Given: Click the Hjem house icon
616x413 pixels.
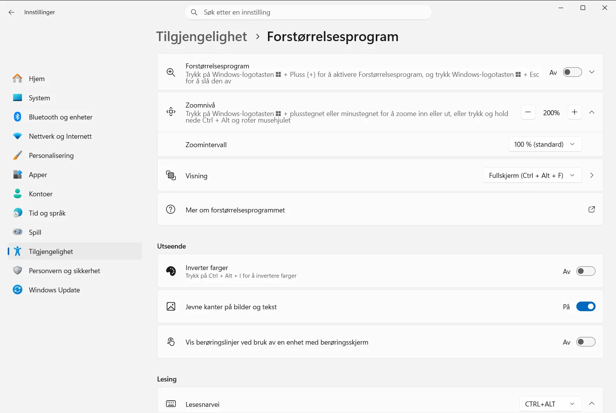Looking at the screenshot, I should (17, 78).
